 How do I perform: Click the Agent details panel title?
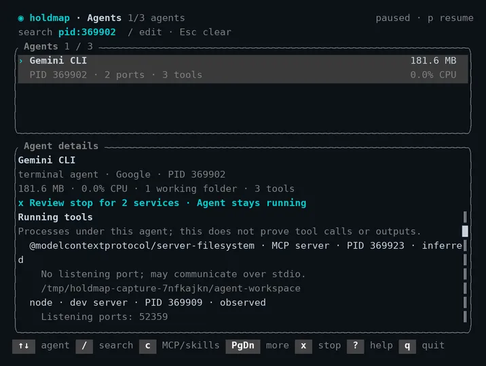(61, 146)
